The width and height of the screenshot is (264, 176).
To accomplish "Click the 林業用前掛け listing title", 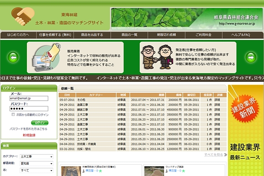I will (99, 167).
